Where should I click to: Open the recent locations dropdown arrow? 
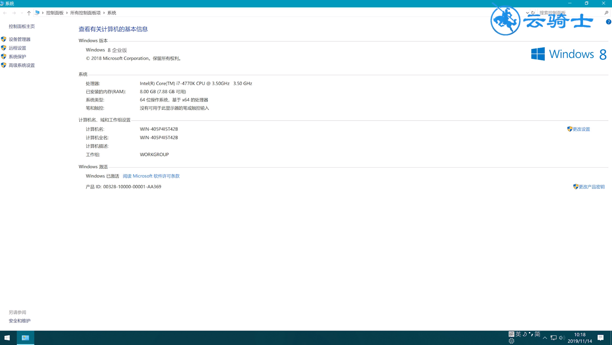point(22,13)
